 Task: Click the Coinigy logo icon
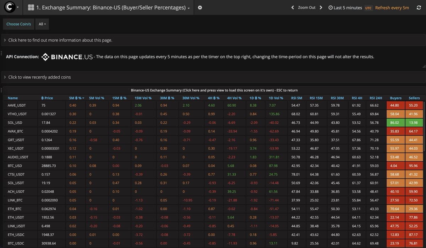click(10, 7)
